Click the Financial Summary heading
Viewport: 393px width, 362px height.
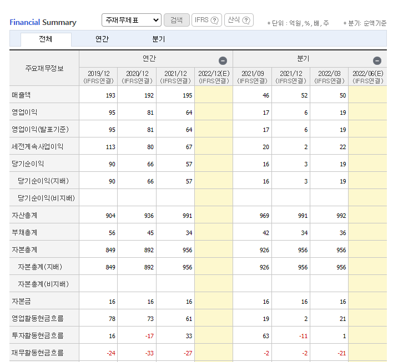43,22
